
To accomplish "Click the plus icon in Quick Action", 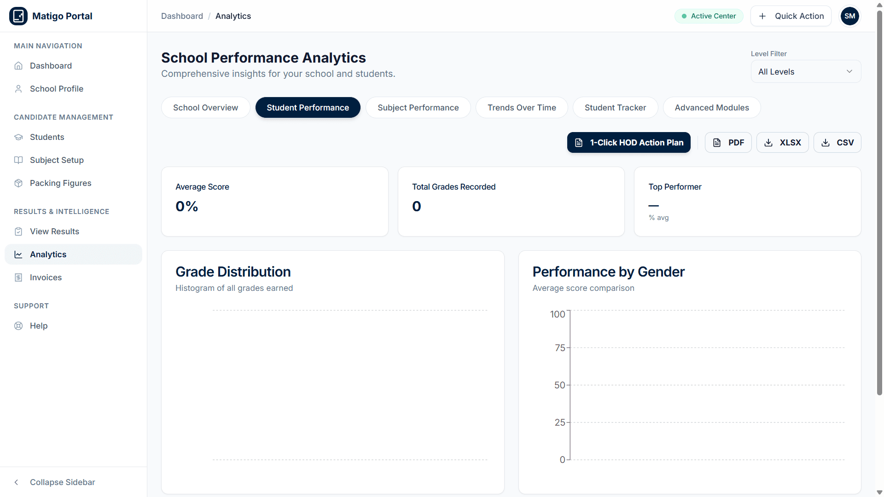I will (x=762, y=16).
